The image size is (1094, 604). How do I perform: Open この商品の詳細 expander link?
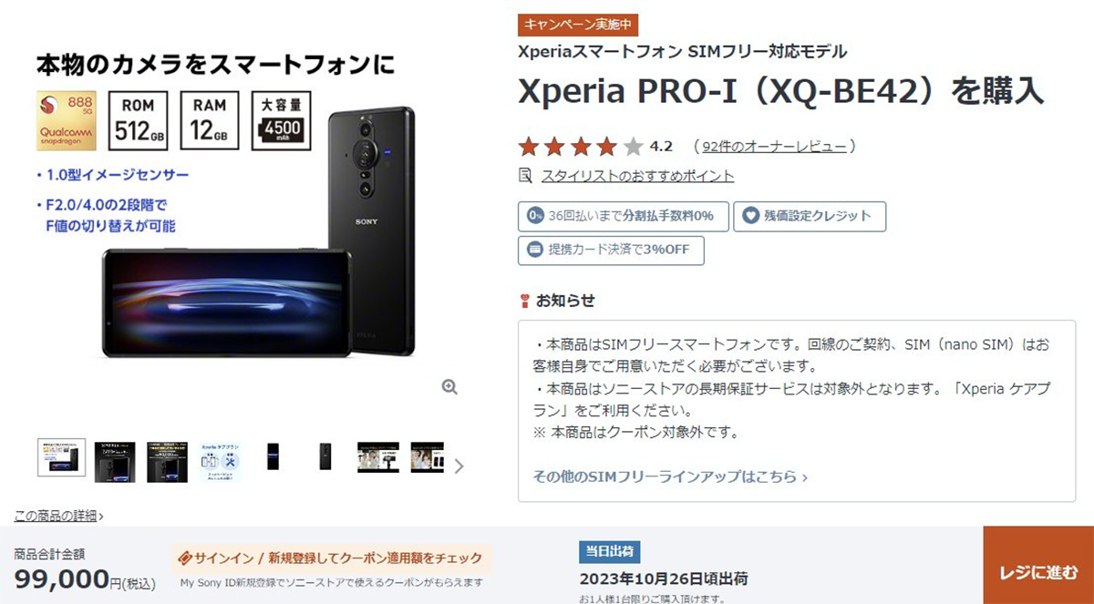(58, 516)
